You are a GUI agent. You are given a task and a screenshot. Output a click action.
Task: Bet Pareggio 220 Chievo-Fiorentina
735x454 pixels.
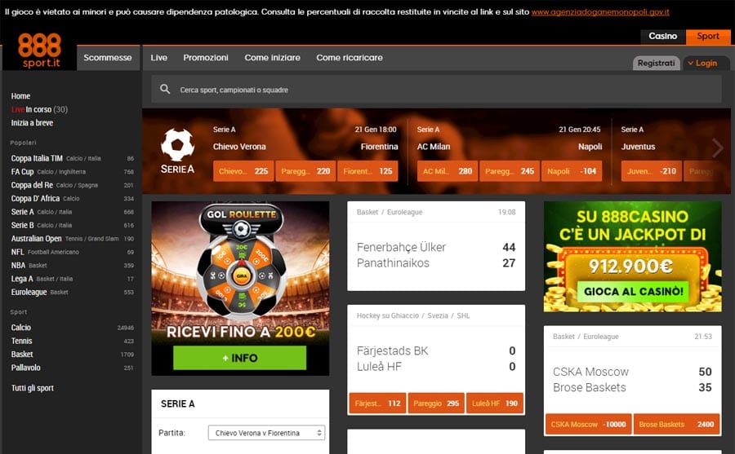point(305,171)
